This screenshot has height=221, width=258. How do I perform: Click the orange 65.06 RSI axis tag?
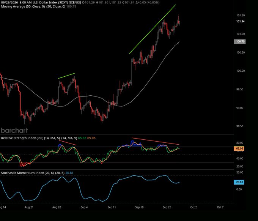tap(239, 149)
